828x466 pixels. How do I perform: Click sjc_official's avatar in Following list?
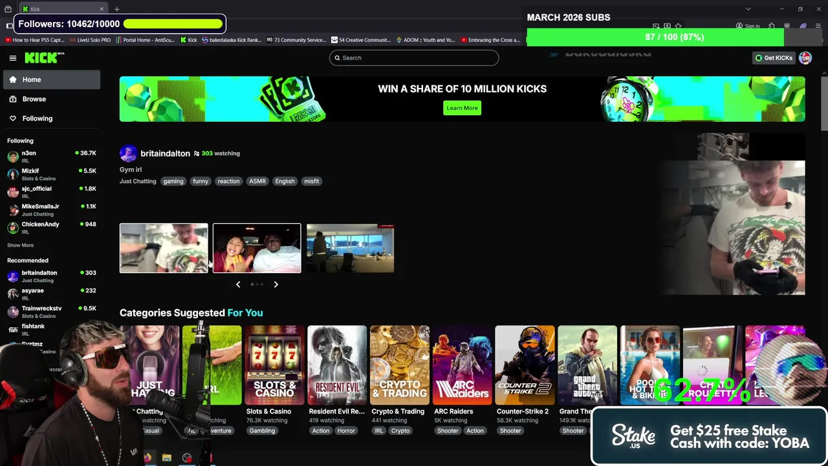tap(13, 192)
